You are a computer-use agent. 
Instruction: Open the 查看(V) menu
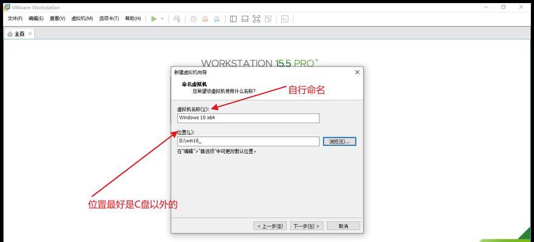point(57,19)
